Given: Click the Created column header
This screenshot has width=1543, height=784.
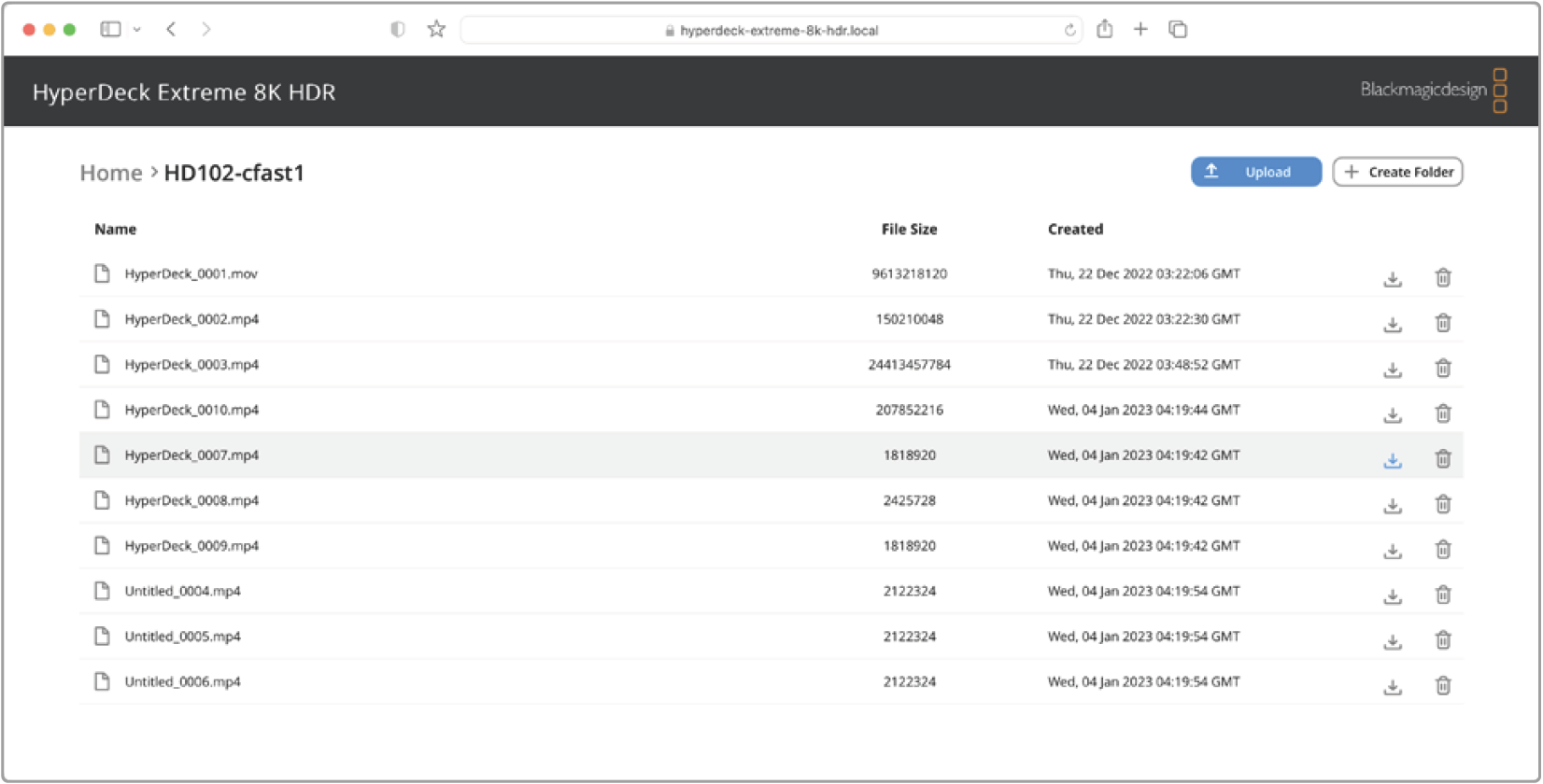Looking at the screenshot, I should click(1076, 229).
